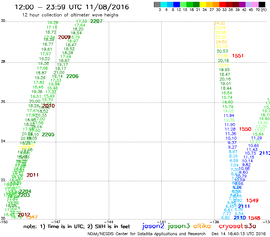Image resolution: width=270 pixels, height=237 pixels.
Task: Click the 23.98 wave height value
Action: click(221, 32)
